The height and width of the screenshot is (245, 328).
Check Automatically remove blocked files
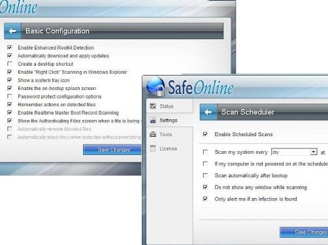click(x=10, y=129)
